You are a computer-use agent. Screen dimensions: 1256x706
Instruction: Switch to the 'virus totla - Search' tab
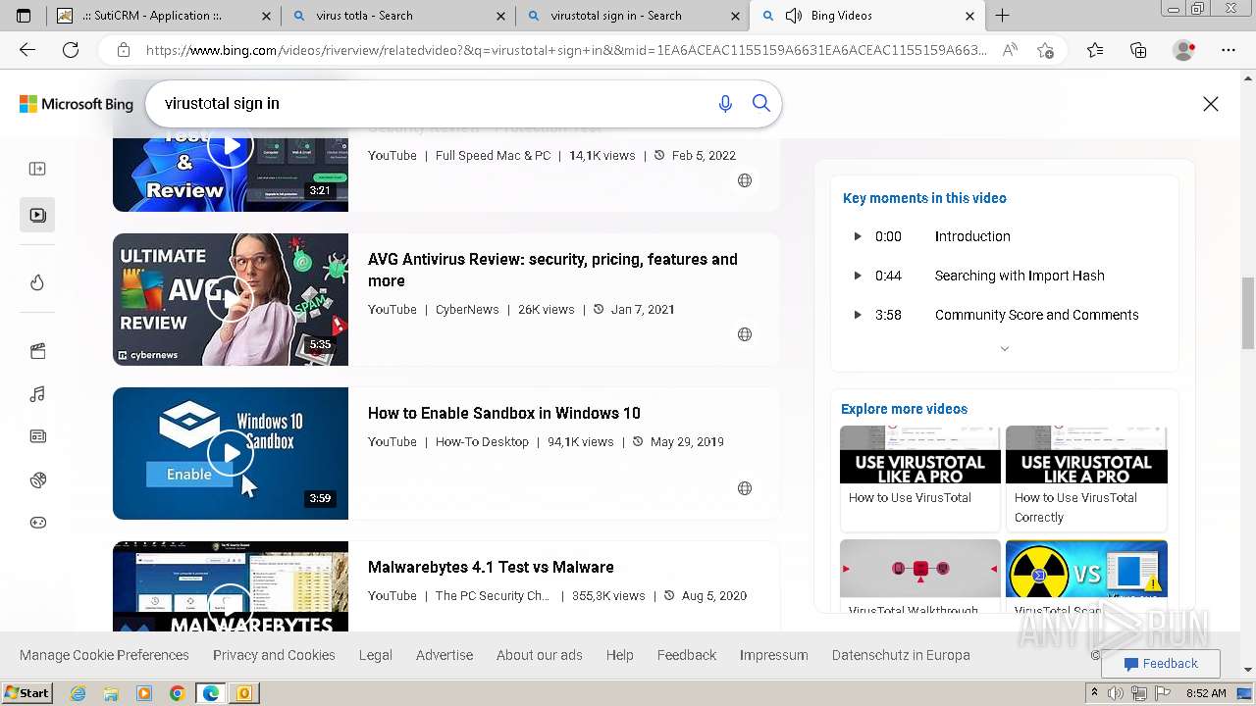[x=398, y=16]
